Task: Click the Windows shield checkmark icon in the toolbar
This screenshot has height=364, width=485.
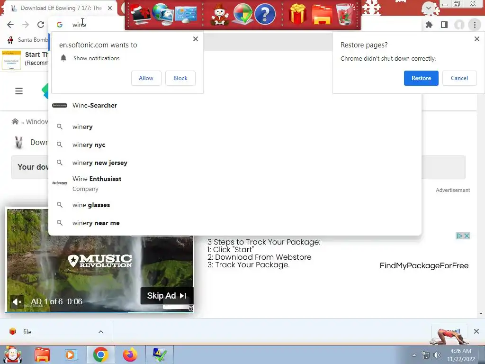Action: [242, 14]
